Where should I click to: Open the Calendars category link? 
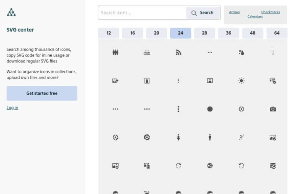(x=255, y=16)
